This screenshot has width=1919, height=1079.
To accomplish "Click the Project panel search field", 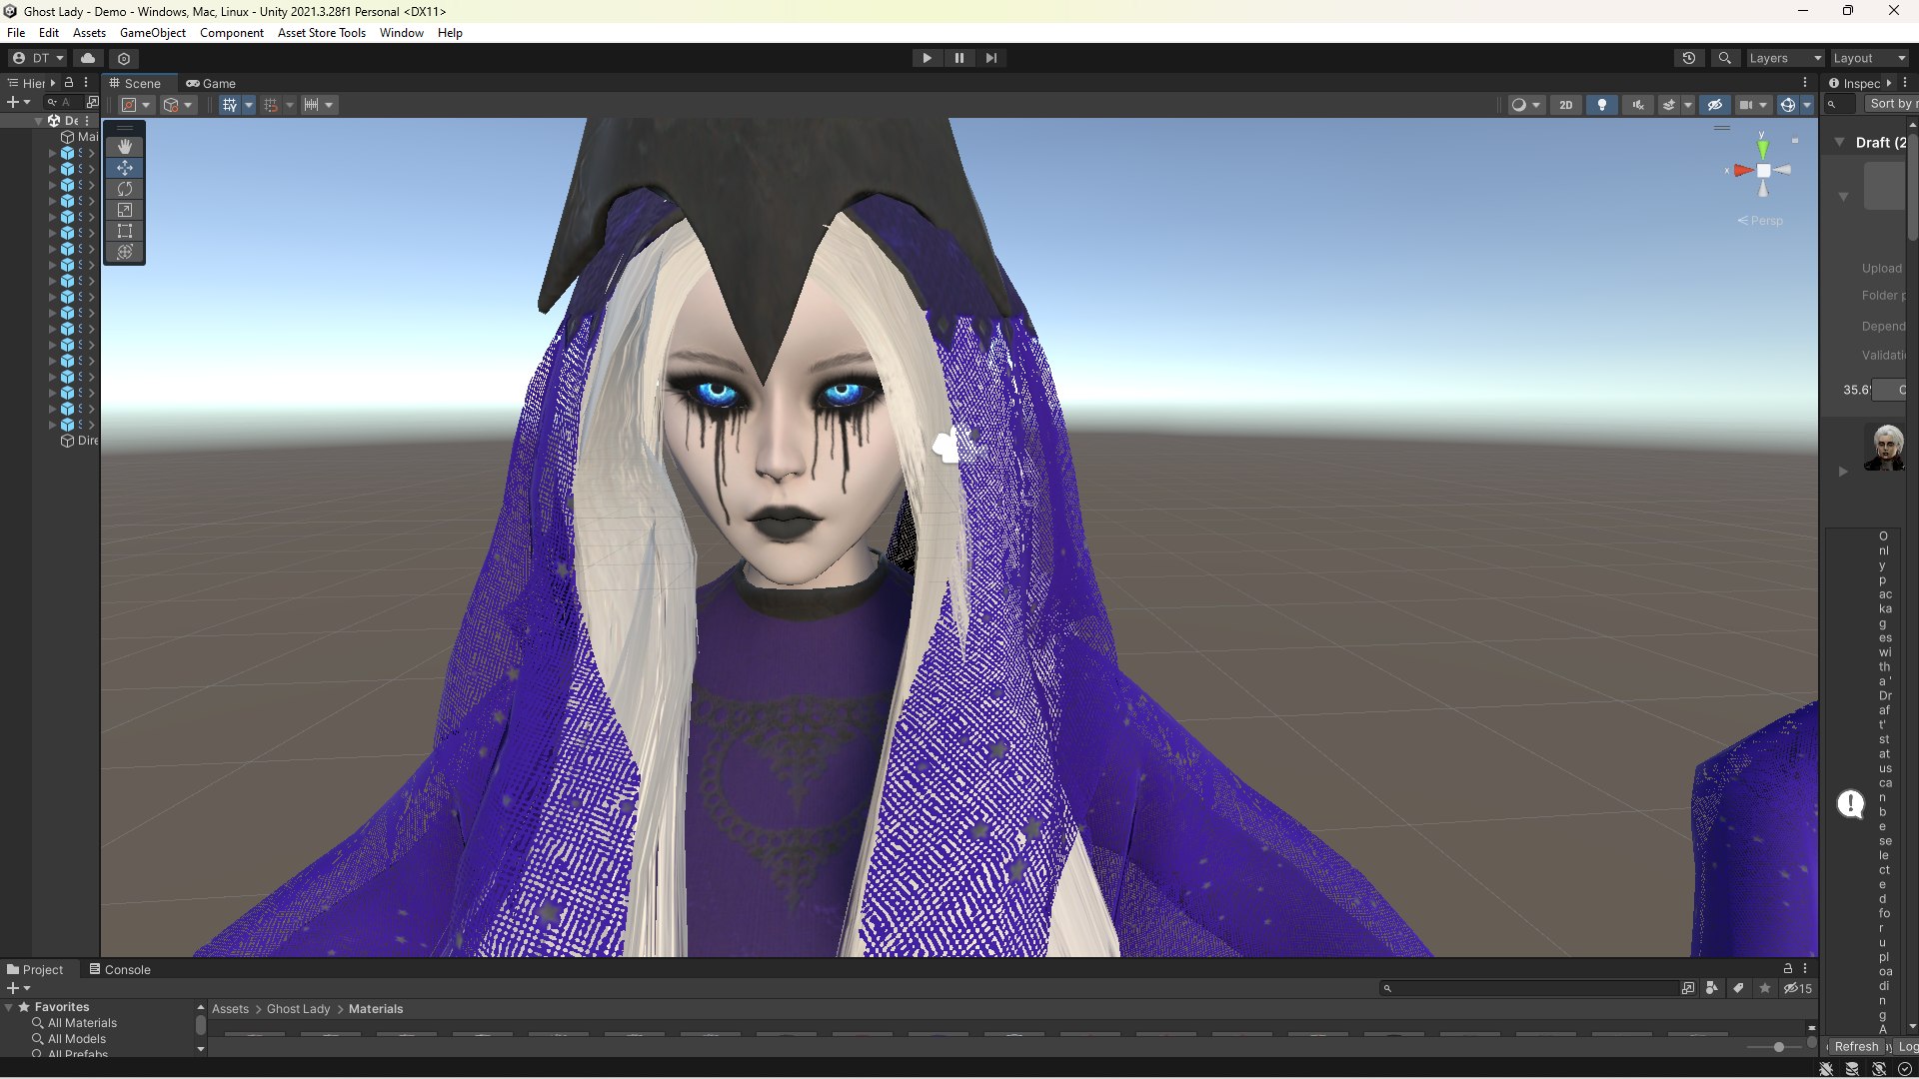I will 1529,988.
